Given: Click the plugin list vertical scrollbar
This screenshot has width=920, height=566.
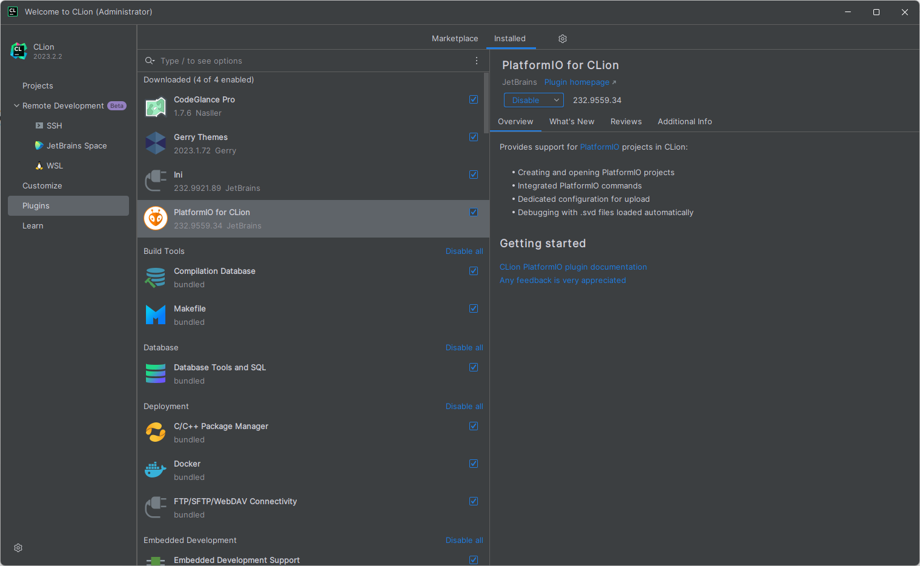Looking at the screenshot, I should (486, 103).
